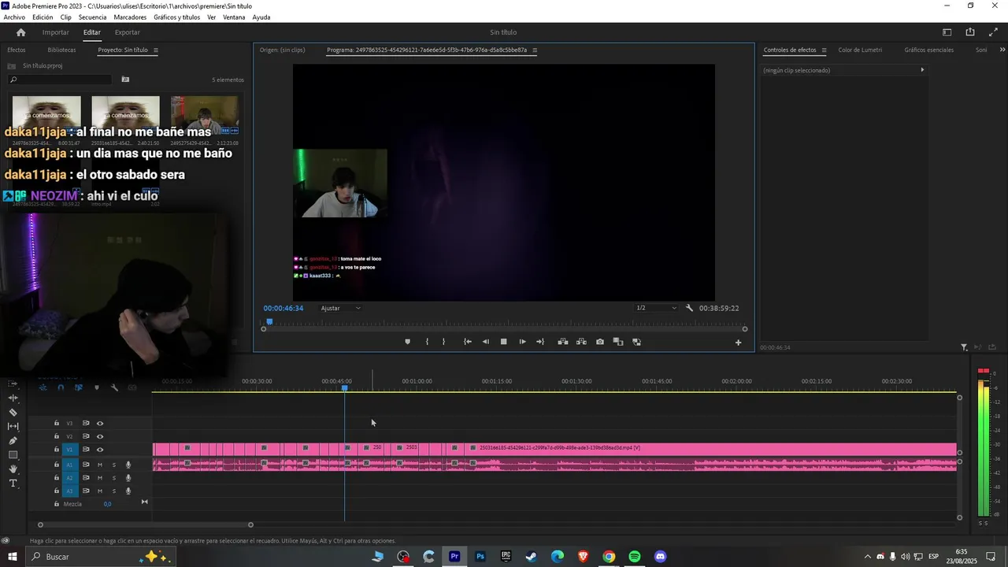
Task: Solo audio track A2
Action: (x=113, y=478)
